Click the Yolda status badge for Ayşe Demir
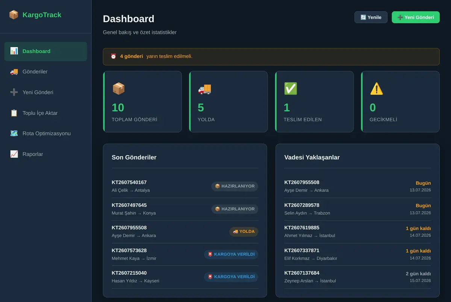 point(244,232)
